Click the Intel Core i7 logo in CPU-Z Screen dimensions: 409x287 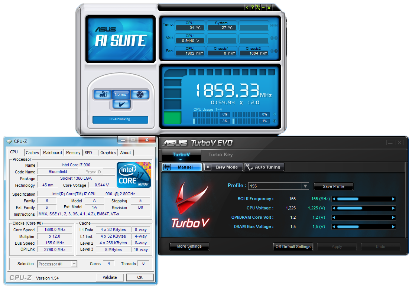[134, 175]
